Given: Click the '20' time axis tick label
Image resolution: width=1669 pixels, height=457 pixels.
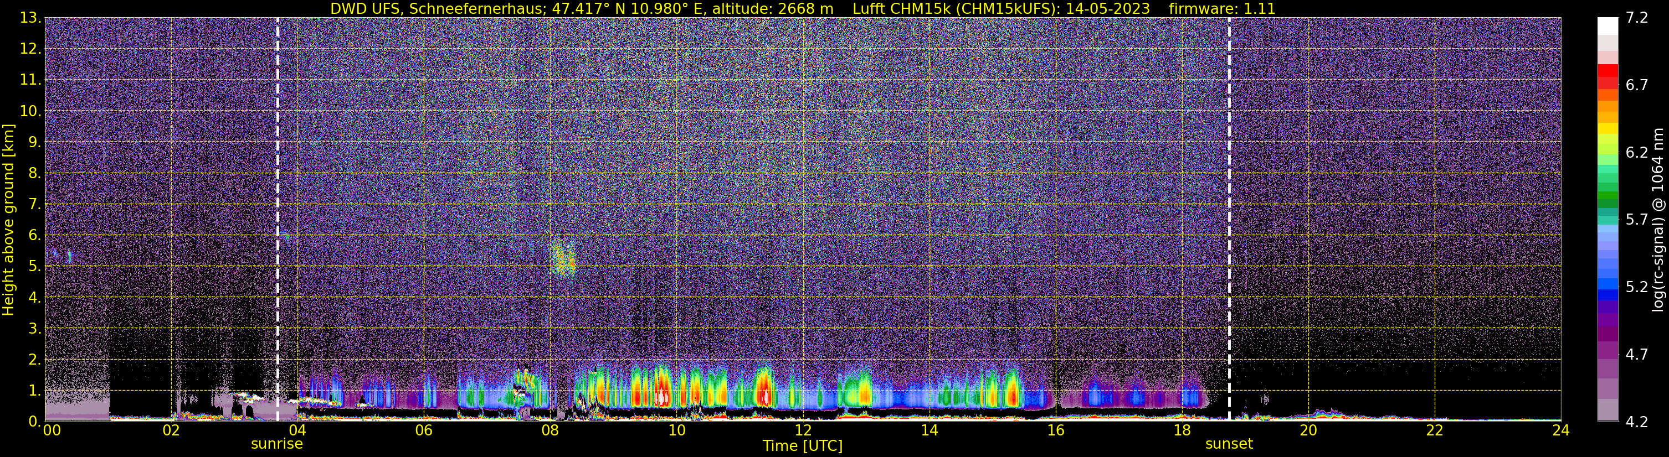Looking at the screenshot, I should click(1308, 430).
